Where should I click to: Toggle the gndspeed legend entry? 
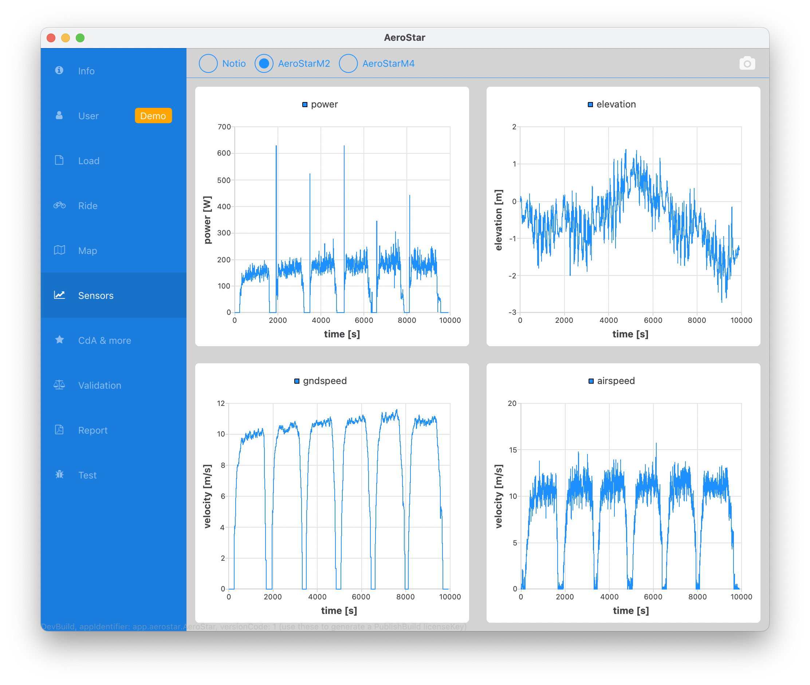(320, 381)
